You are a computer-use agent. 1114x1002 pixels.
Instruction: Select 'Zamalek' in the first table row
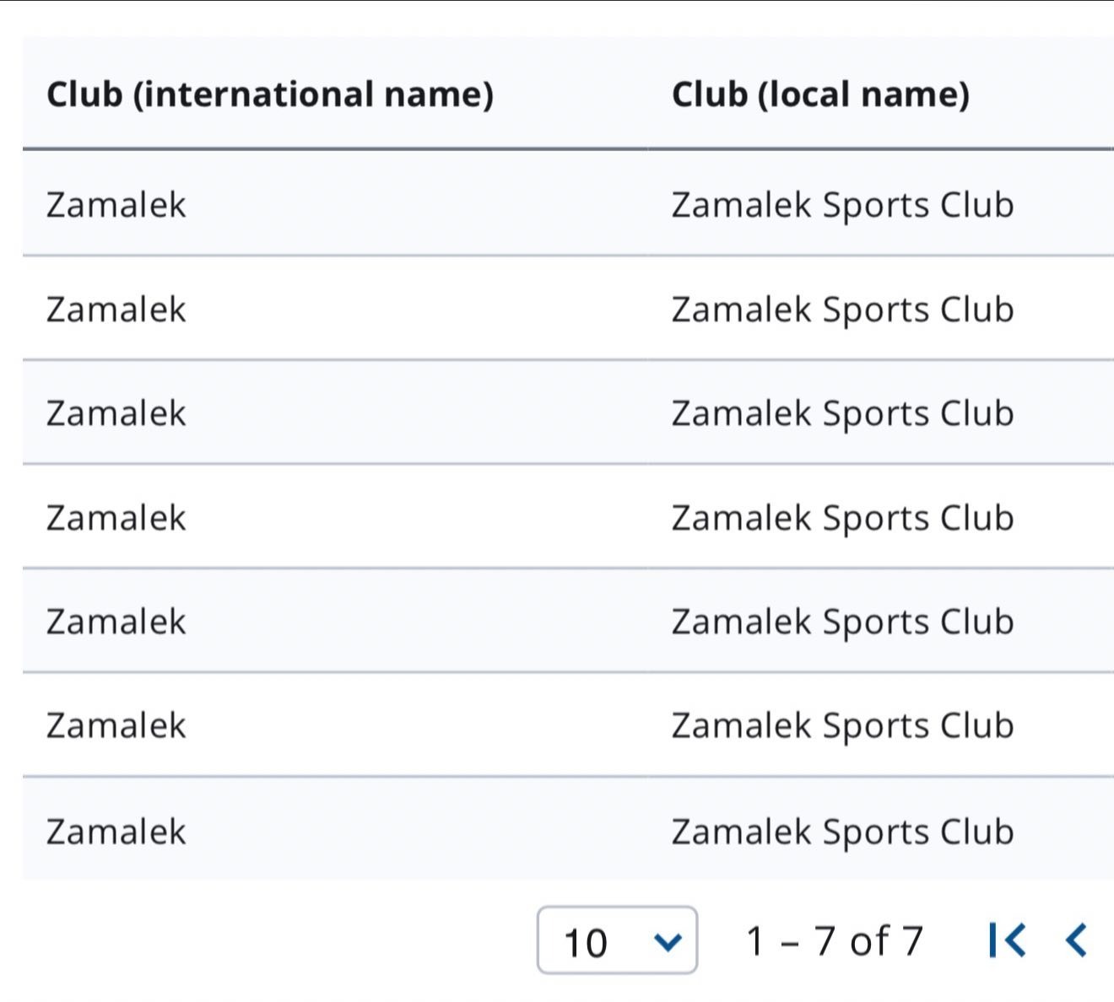tap(116, 205)
